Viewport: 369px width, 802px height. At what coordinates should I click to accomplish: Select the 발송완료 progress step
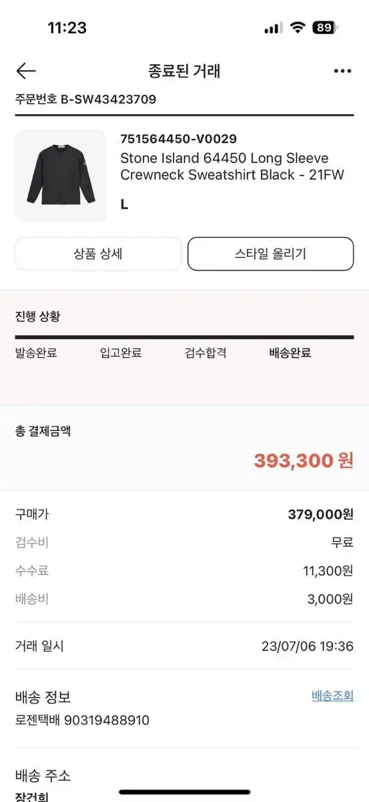pyautogui.click(x=36, y=353)
